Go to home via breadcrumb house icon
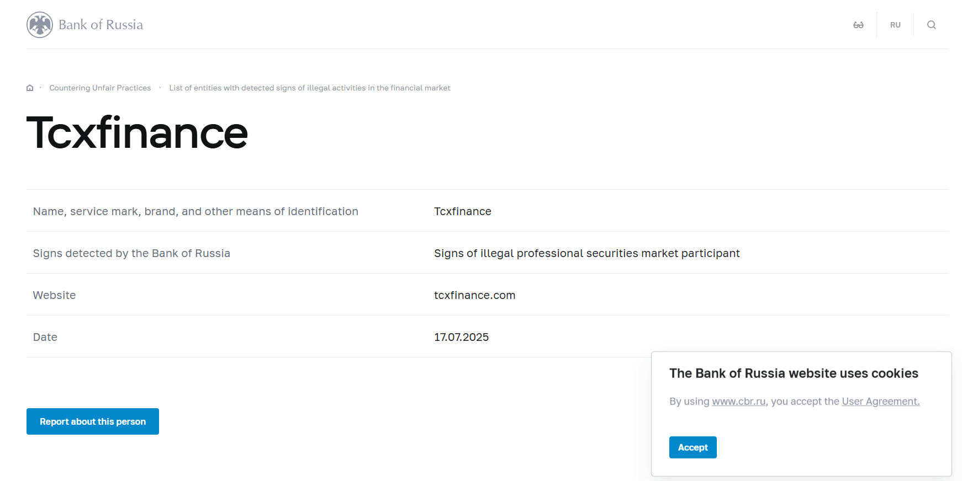The image size is (962, 481). 30,88
